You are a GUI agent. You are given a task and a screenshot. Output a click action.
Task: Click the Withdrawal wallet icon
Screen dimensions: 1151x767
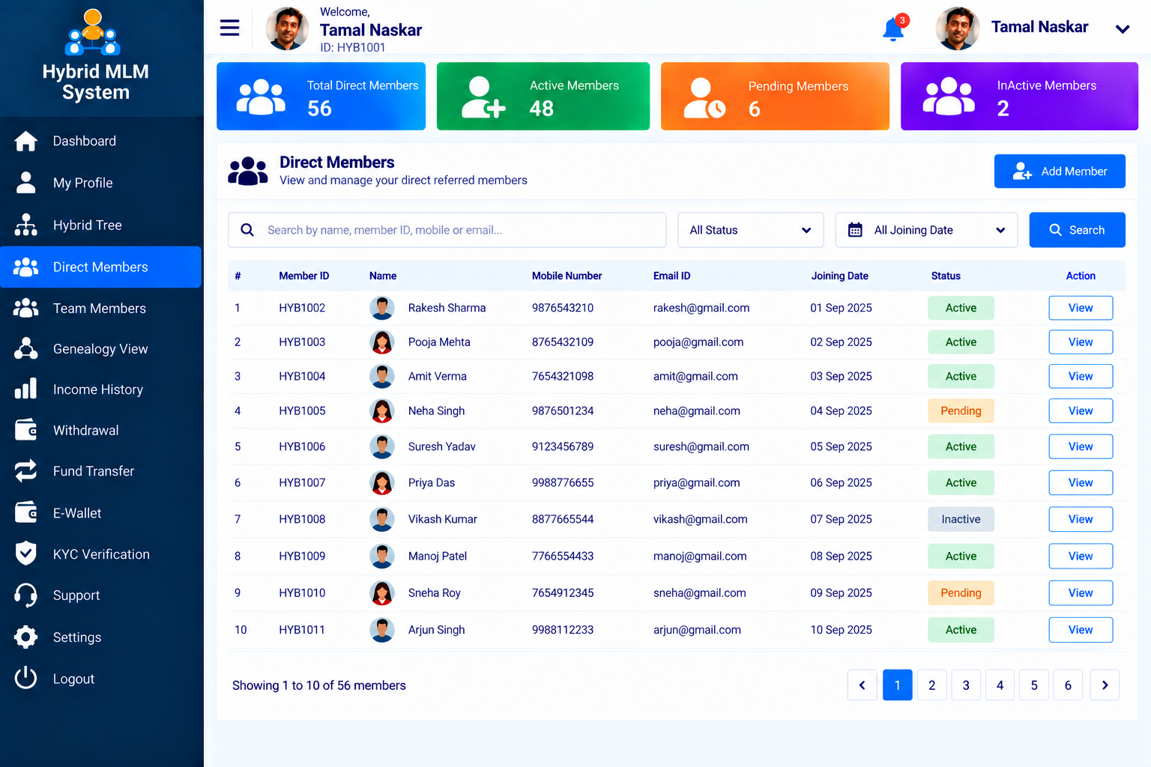coord(26,430)
